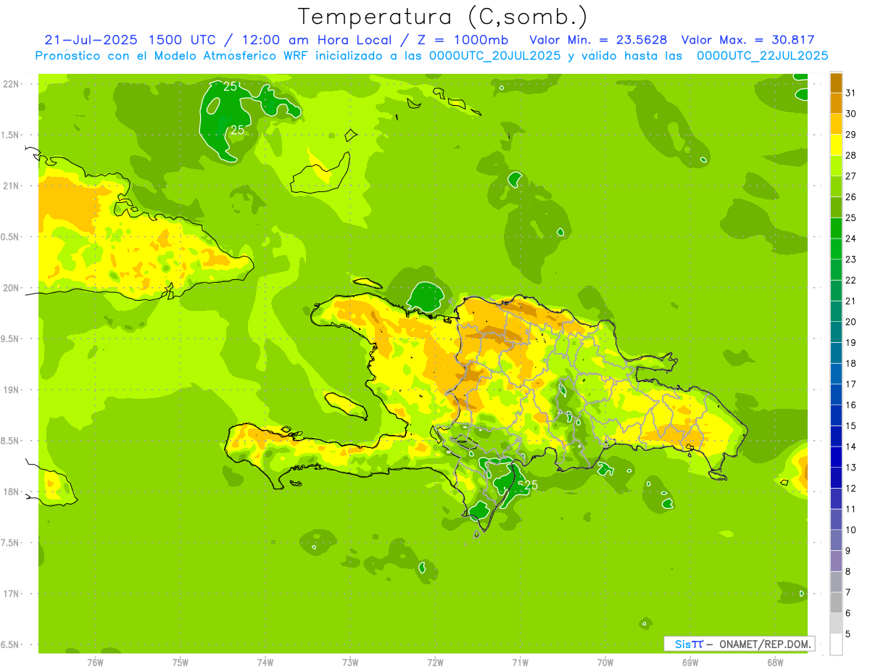Click the '20N' latitude label
The image size is (870, 672).
point(11,288)
